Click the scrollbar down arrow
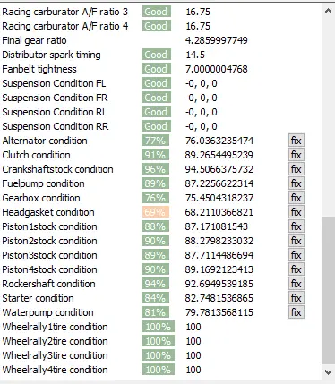 (x=328, y=372)
